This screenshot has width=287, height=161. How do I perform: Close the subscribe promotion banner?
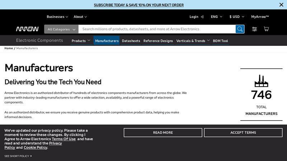[x=281, y=5]
